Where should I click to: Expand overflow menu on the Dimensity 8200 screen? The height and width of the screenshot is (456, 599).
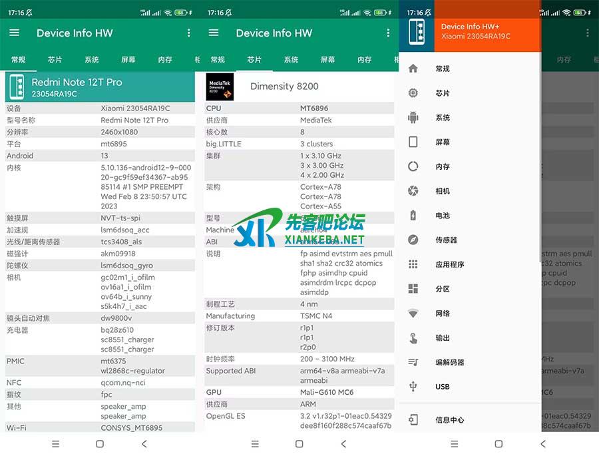(x=389, y=33)
